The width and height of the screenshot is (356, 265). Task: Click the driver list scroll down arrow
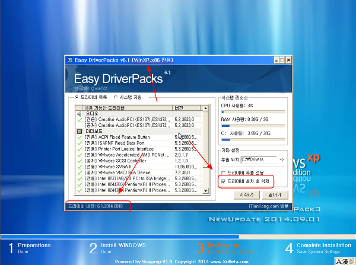pos(205,191)
